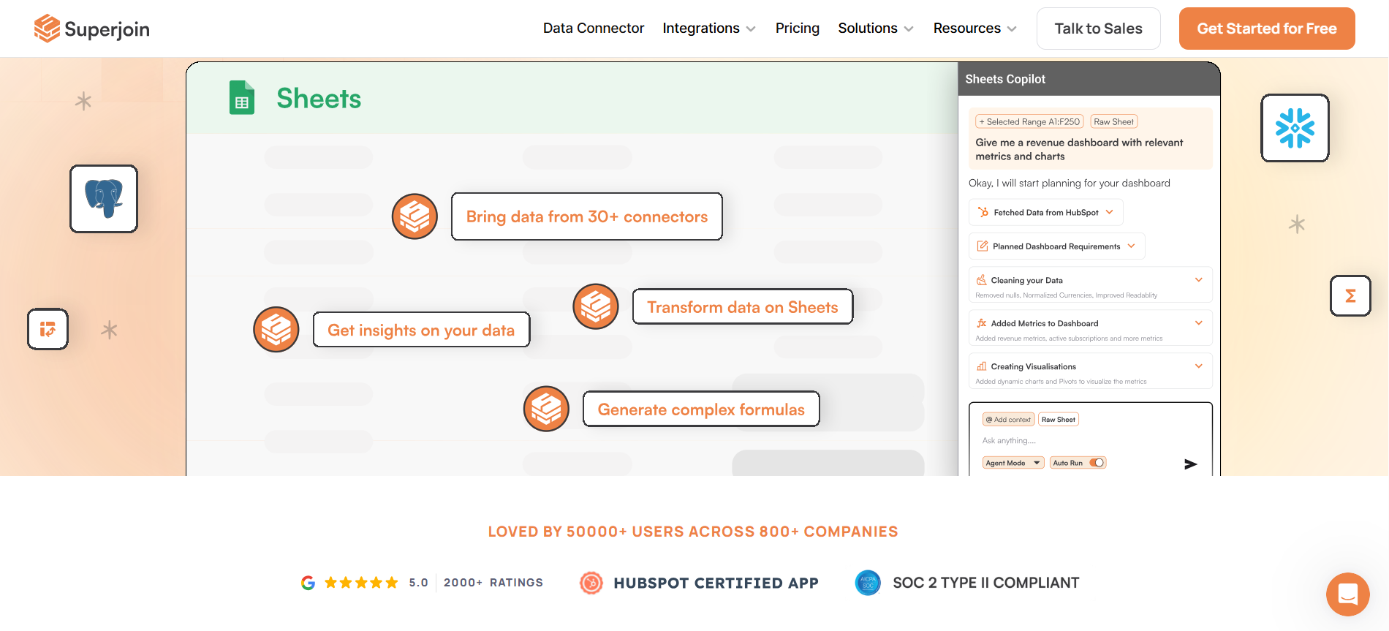Click Get insights on your data label
Screen dimensions: 1389x631
pyautogui.click(x=421, y=330)
